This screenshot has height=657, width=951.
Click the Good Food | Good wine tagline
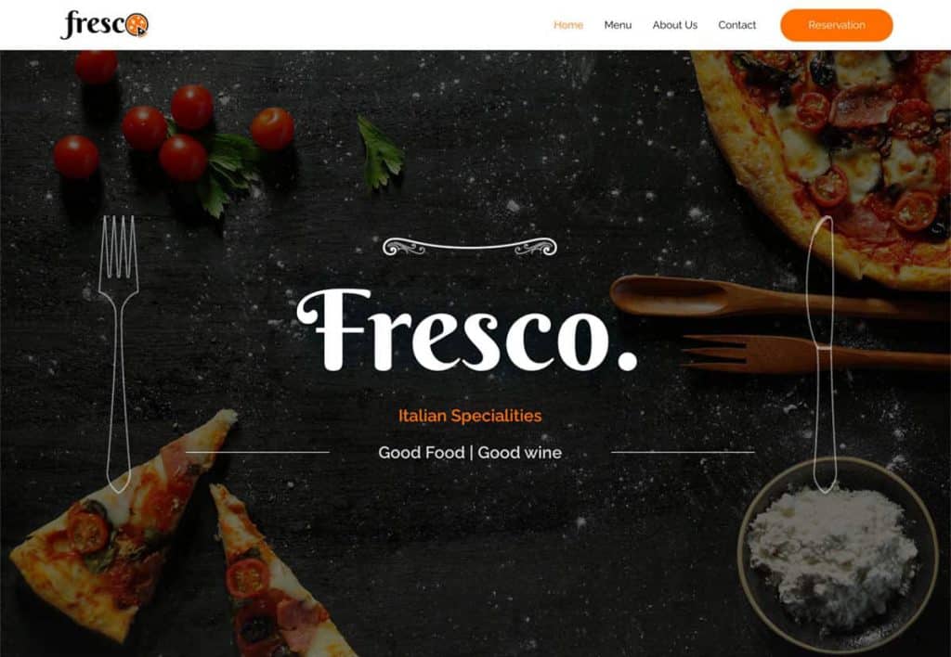(x=470, y=453)
